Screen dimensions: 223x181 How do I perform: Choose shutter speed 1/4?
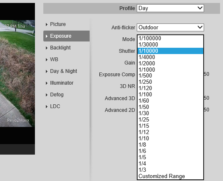tap(170, 163)
